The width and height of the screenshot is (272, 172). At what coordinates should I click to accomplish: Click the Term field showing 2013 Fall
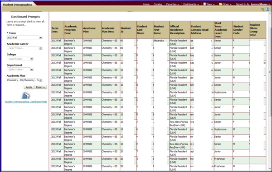[x=23, y=37]
